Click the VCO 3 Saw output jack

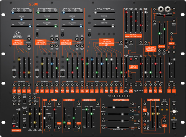pos(82,39)
